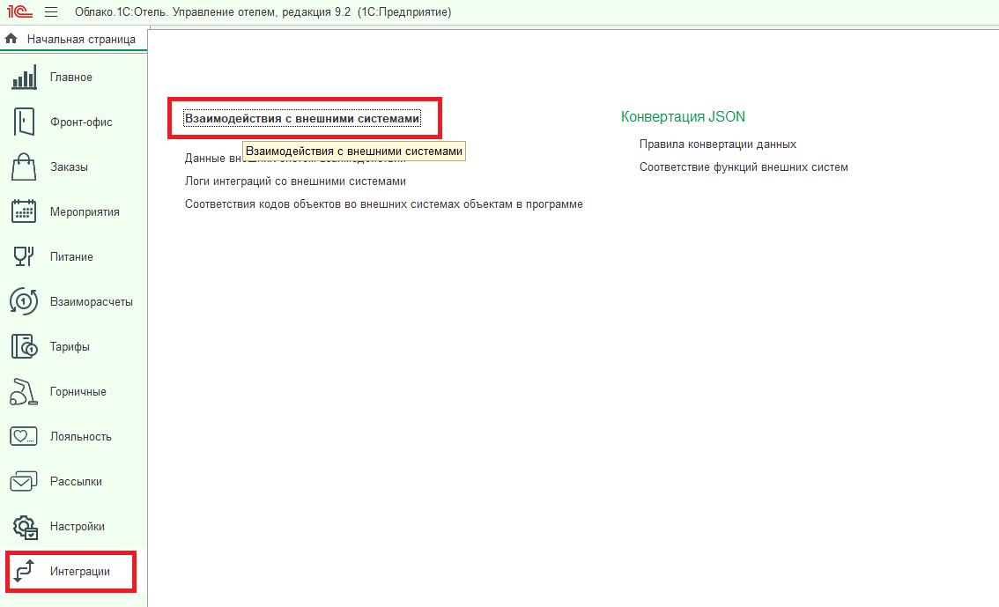Open Соответствия кодов объектов во внешних системах
The width and height of the screenshot is (999, 607).
384,204
